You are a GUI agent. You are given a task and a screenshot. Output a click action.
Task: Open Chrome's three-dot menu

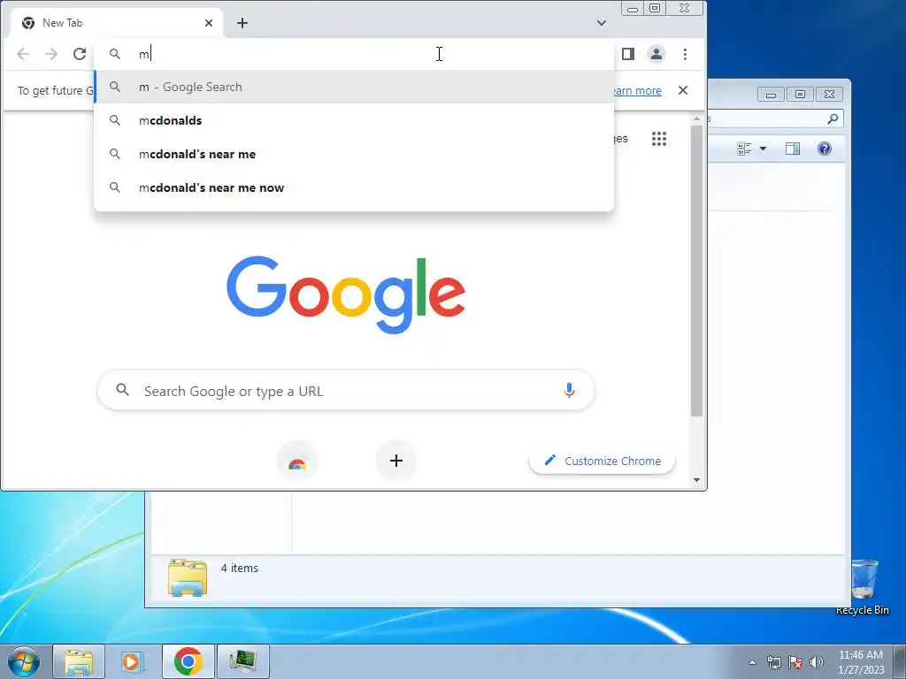coord(686,54)
